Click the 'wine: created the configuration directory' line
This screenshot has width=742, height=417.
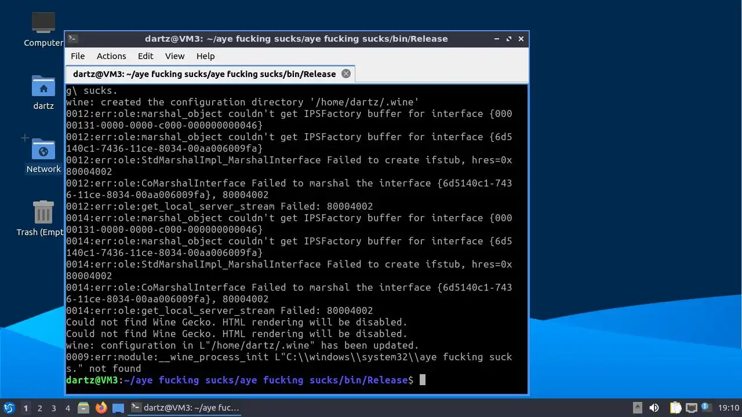click(243, 102)
